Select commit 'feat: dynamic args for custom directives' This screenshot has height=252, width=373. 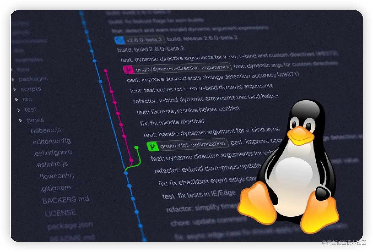pos(285,65)
